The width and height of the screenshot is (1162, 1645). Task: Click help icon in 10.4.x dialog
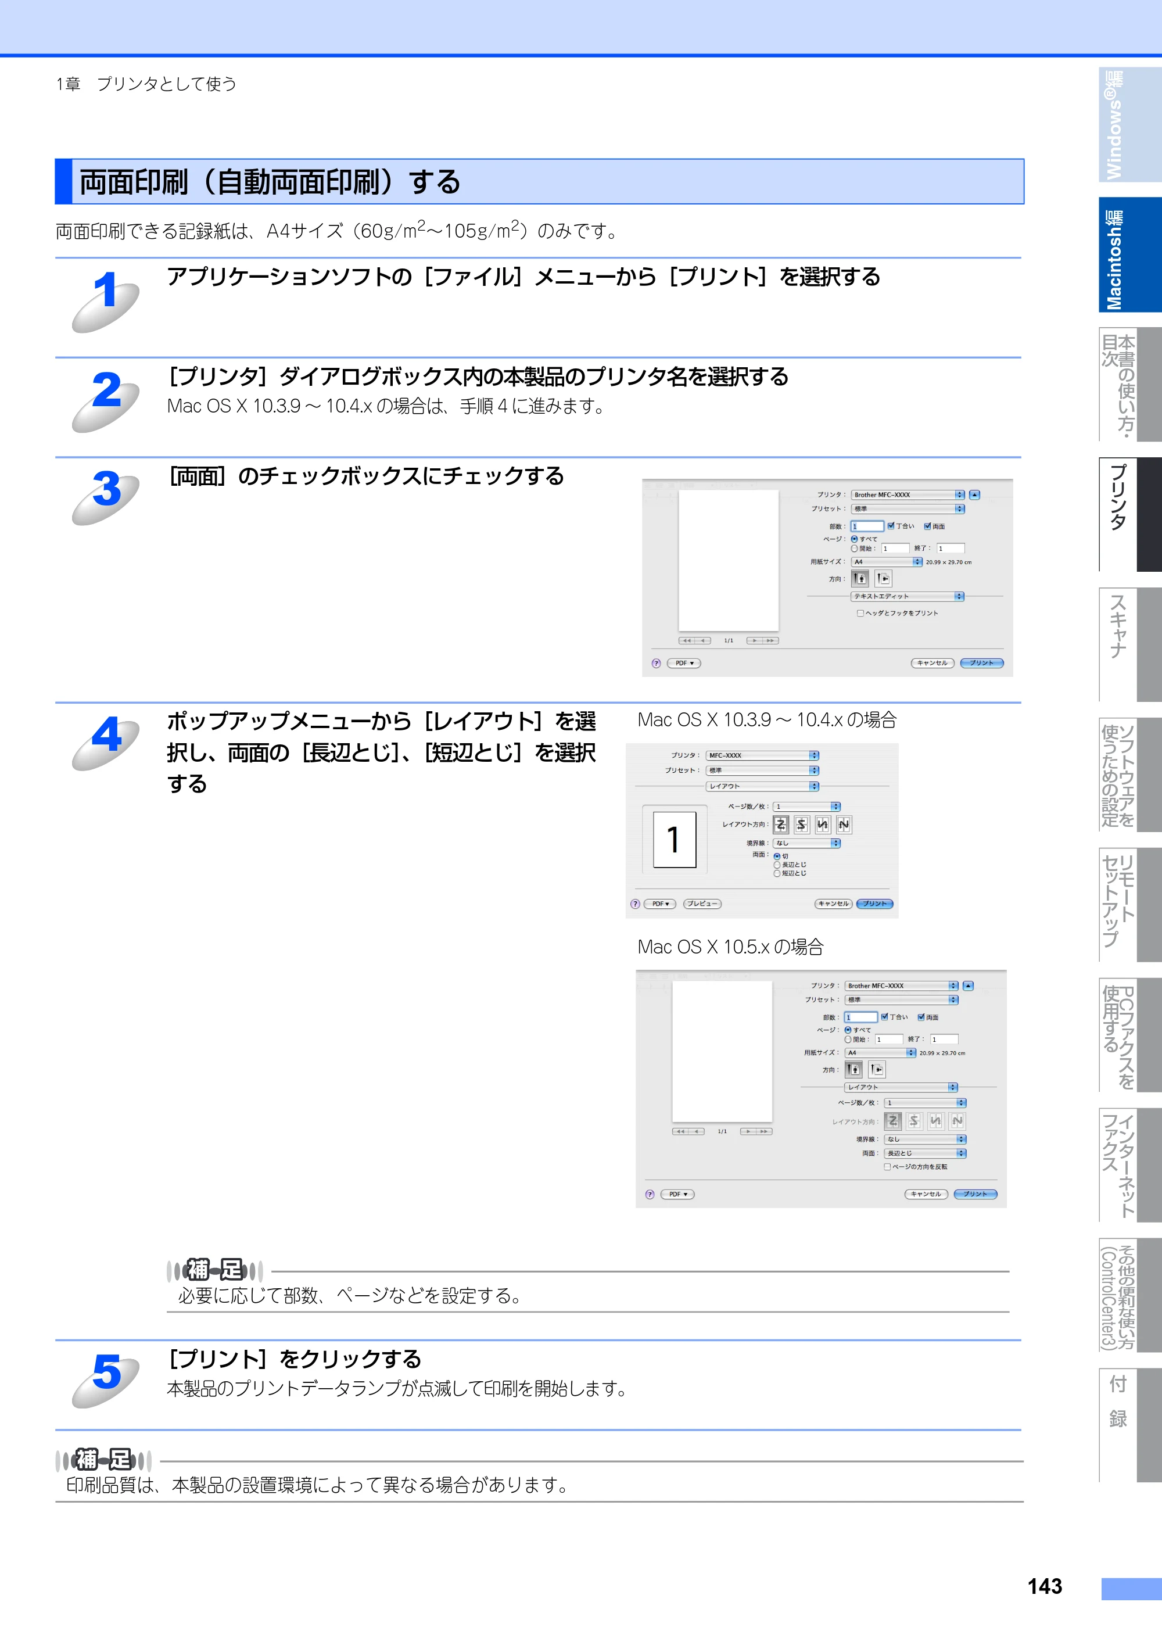tap(634, 904)
